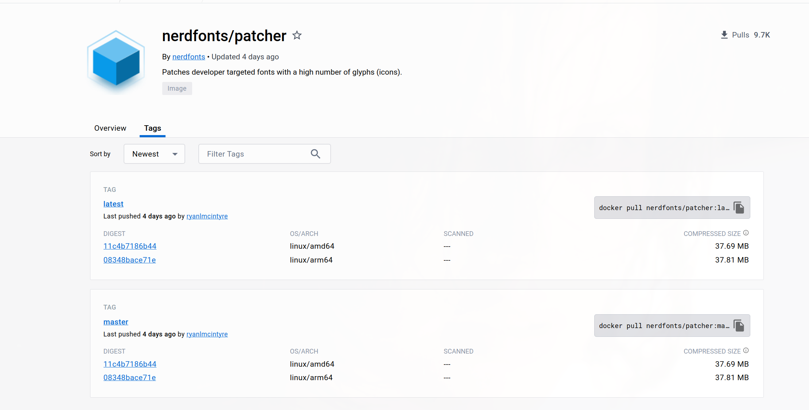Open digest 11c4b7186b44 for latest tag

click(130, 246)
